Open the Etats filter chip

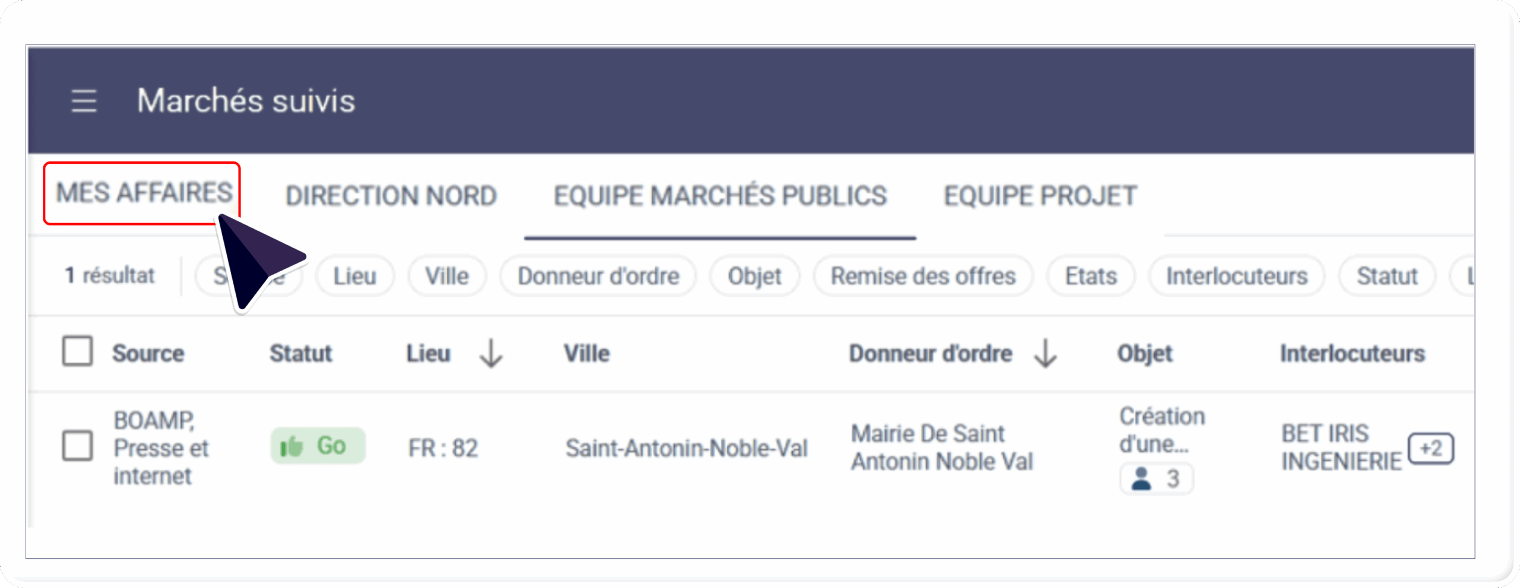point(1091,276)
